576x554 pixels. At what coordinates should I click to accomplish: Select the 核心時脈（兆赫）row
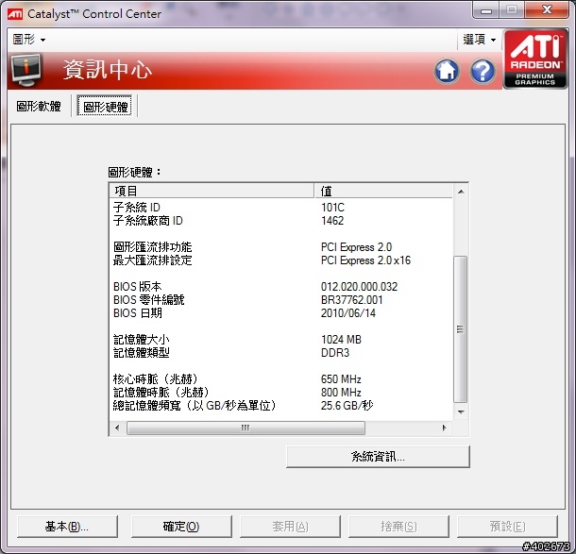281,378
